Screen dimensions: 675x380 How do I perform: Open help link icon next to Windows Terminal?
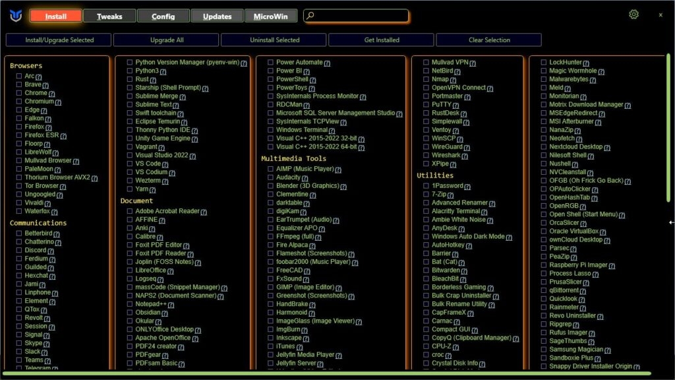pyautogui.click(x=332, y=131)
